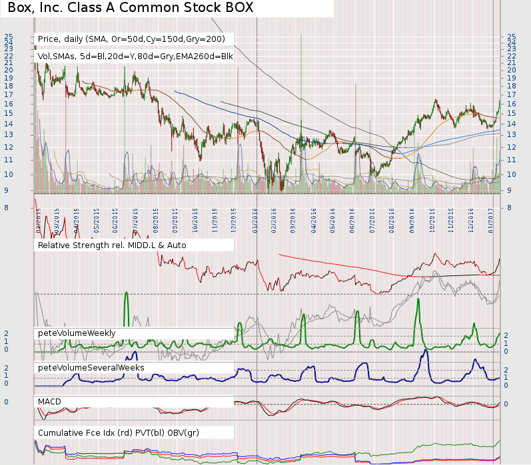This screenshot has width=531, height=465.
Task: Click the left price axis value 8
Action: pyautogui.click(x=6, y=208)
